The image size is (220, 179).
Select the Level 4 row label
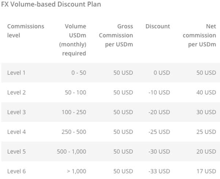coord(16,132)
